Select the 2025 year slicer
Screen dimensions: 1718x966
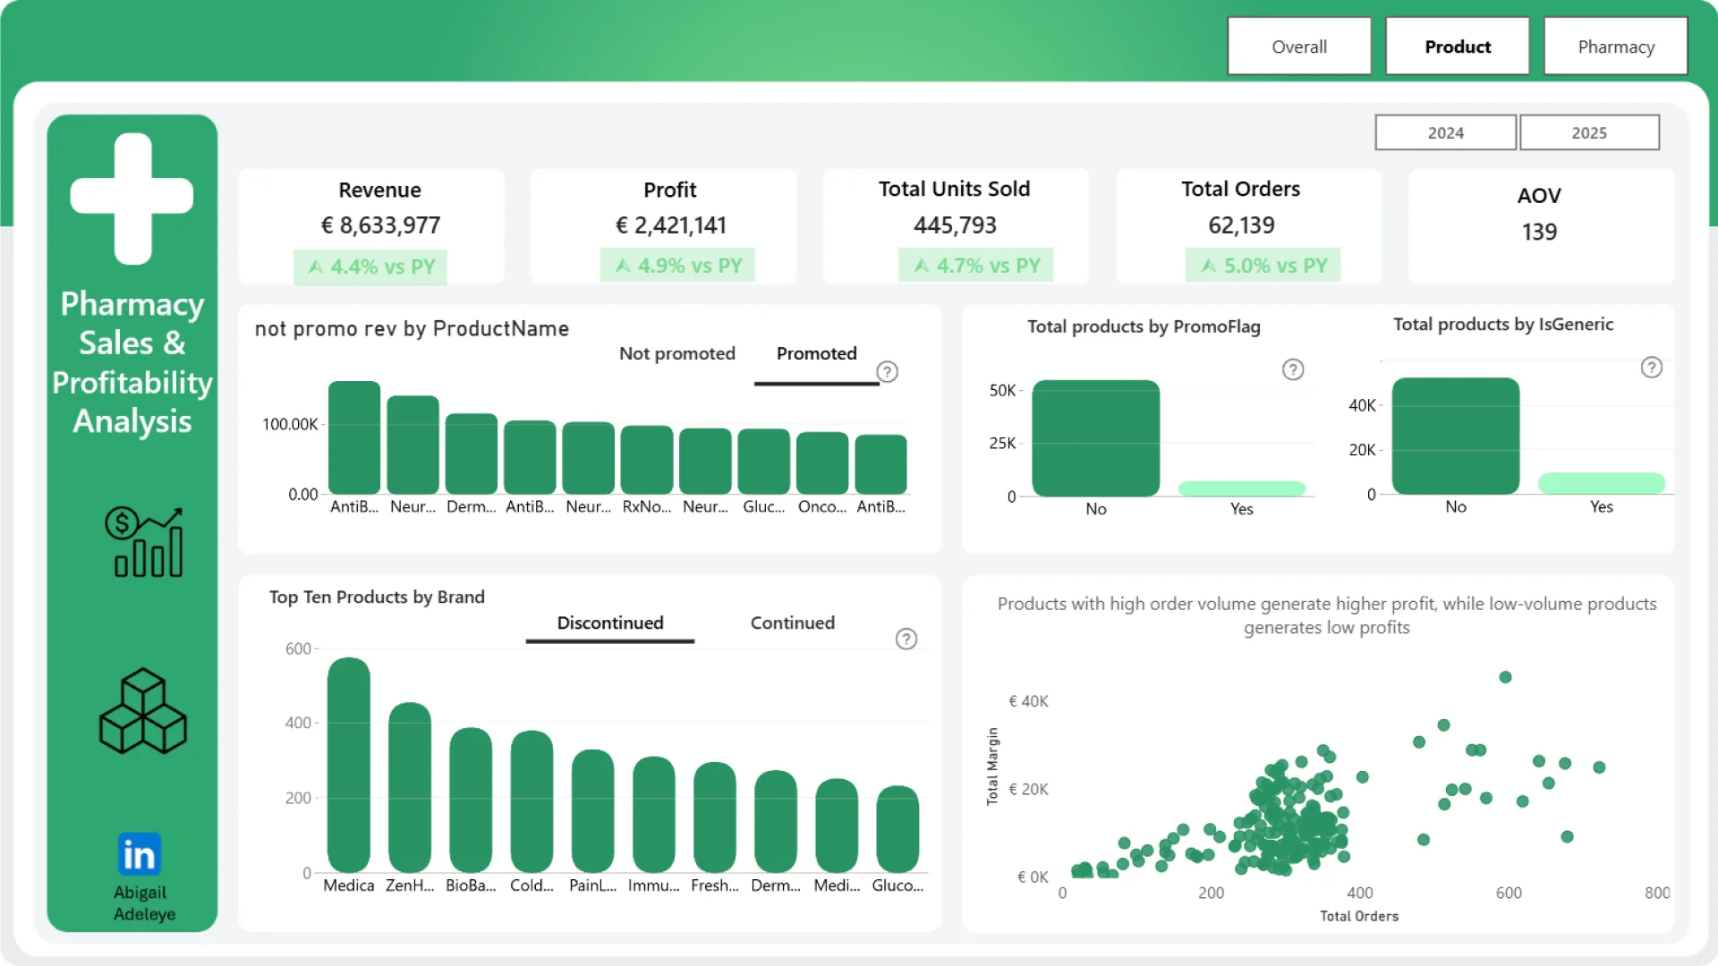1589,132
